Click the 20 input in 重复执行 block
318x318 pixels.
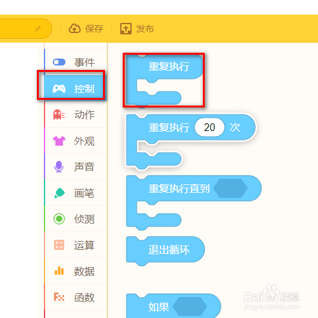(x=209, y=127)
